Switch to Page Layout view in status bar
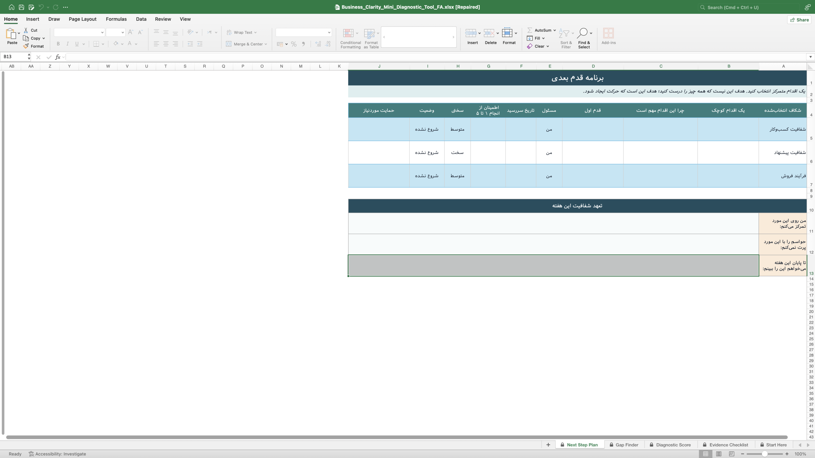 pos(719,454)
